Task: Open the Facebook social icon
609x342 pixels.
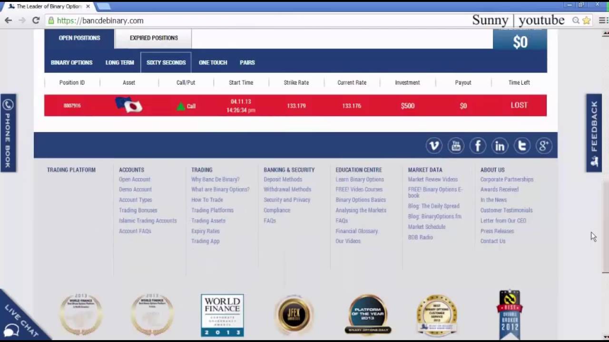Action: (478, 146)
